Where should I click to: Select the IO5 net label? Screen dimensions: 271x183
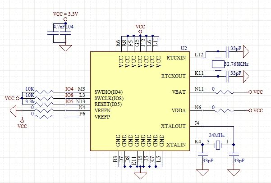pos(69,101)
